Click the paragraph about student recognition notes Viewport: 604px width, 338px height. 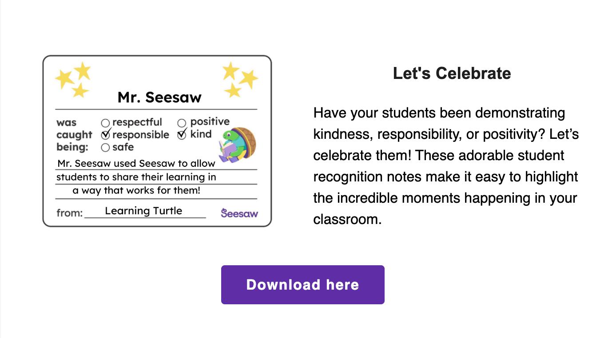446,166
